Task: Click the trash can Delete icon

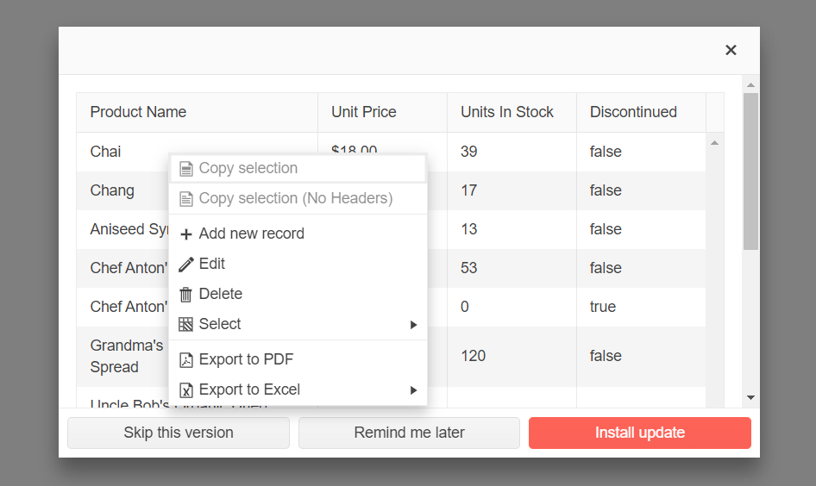Action: click(x=185, y=295)
